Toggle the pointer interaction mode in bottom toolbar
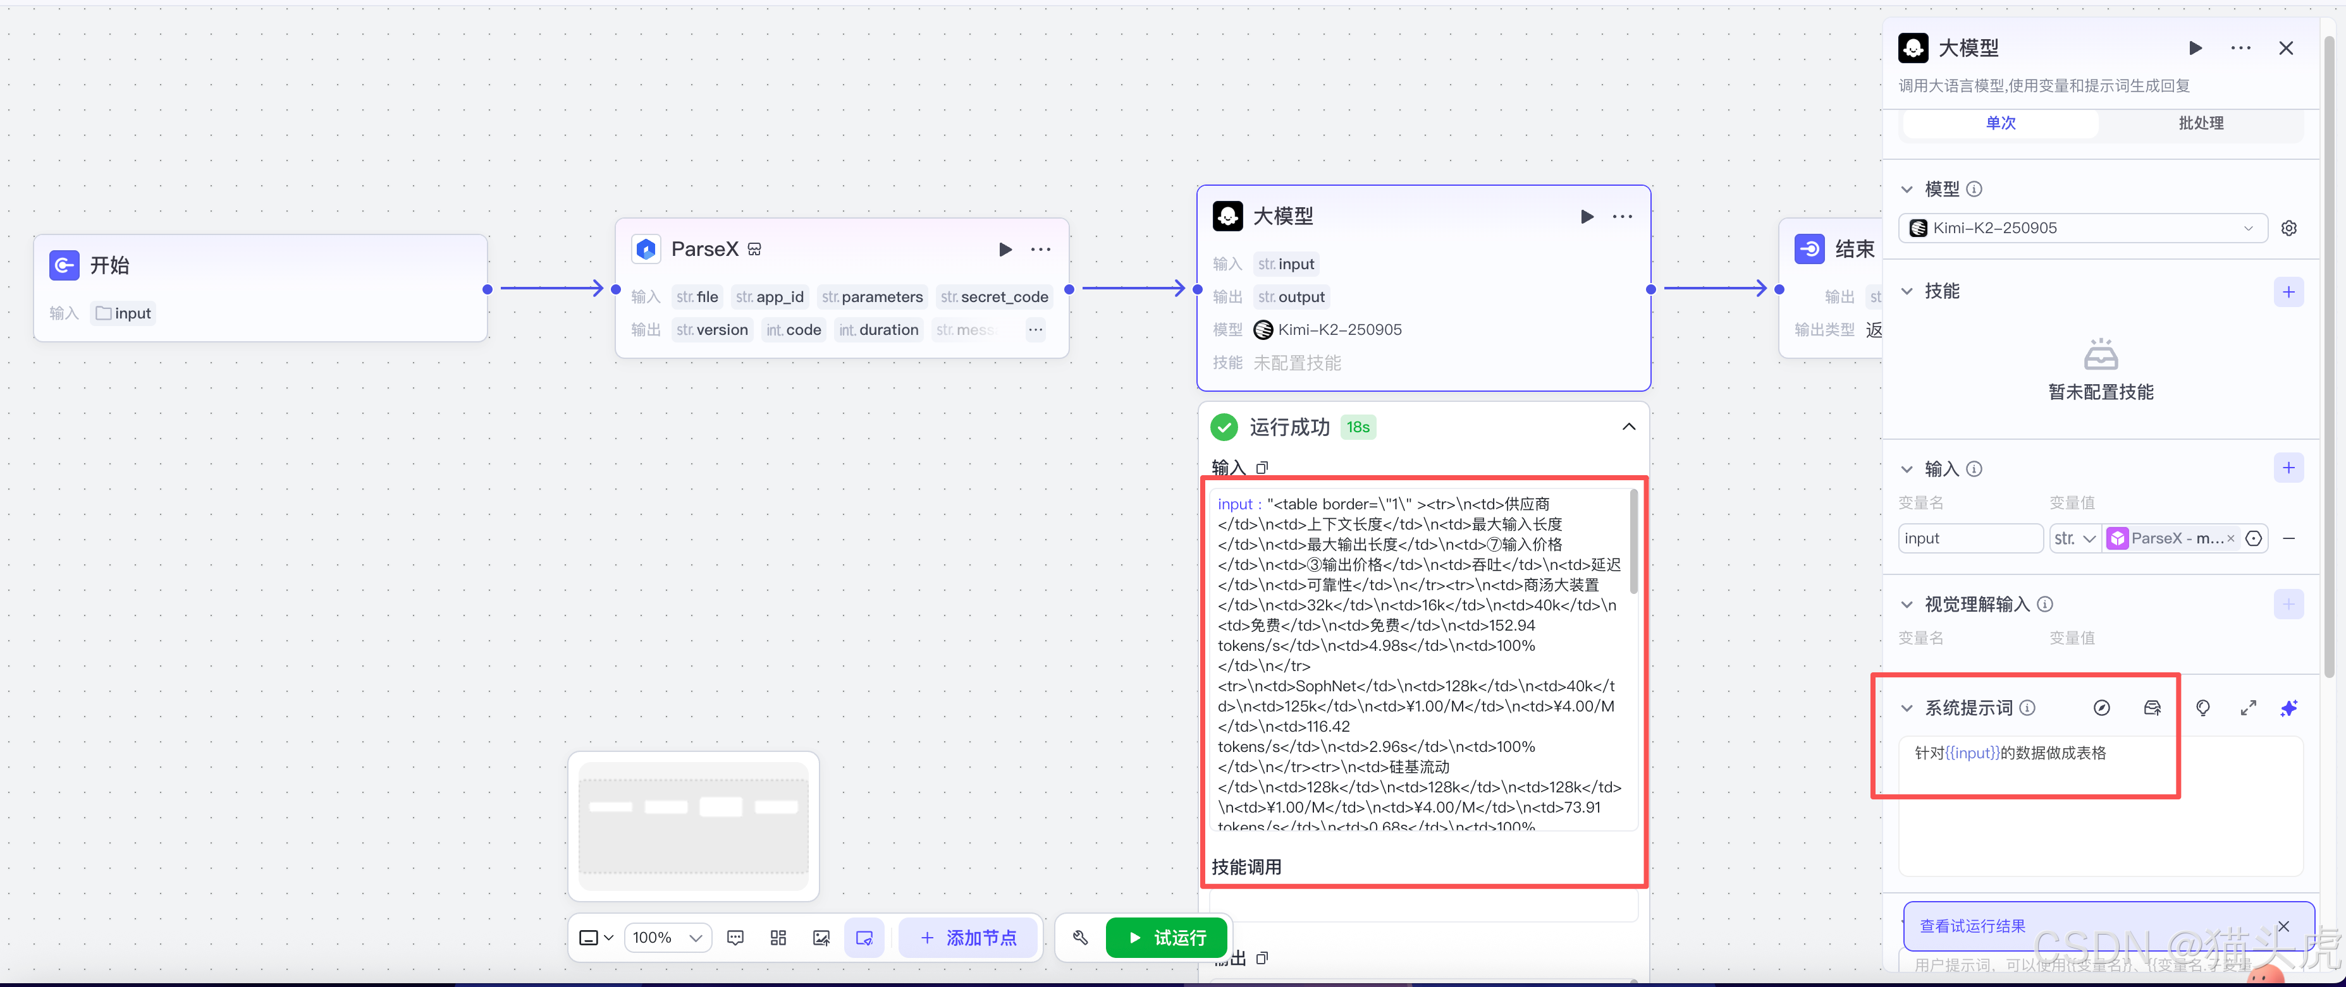 (863, 938)
